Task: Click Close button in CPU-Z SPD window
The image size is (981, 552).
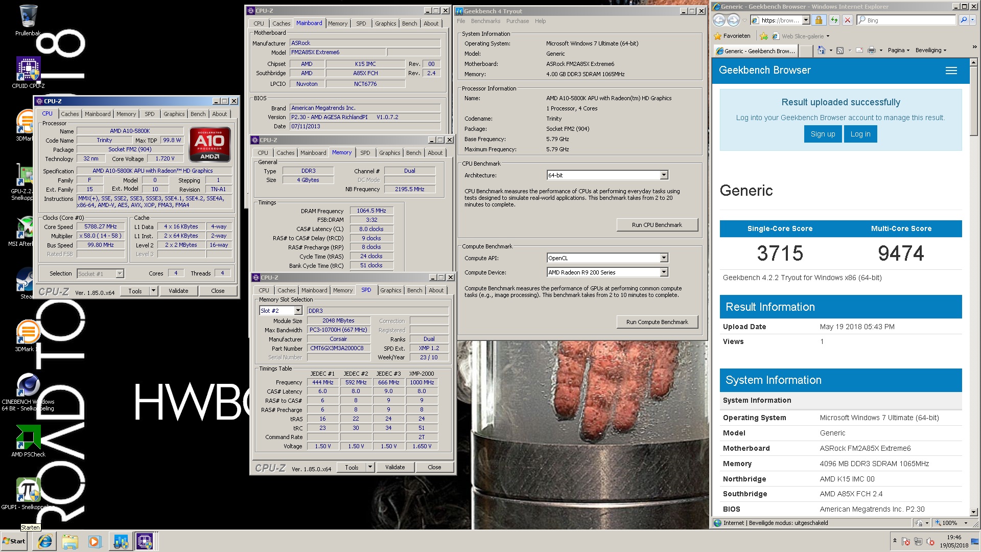Action: pyautogui.click(x=434, y=467)
